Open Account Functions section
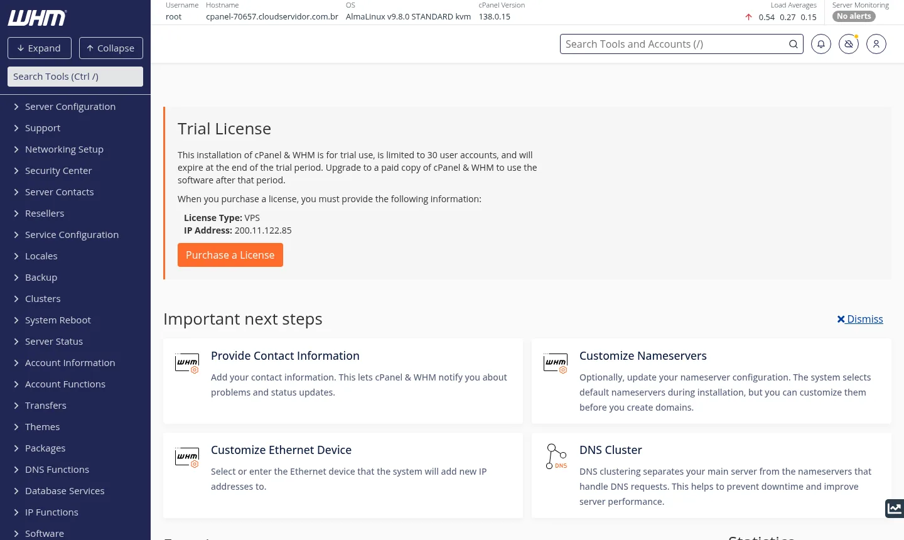 point(75,384)
